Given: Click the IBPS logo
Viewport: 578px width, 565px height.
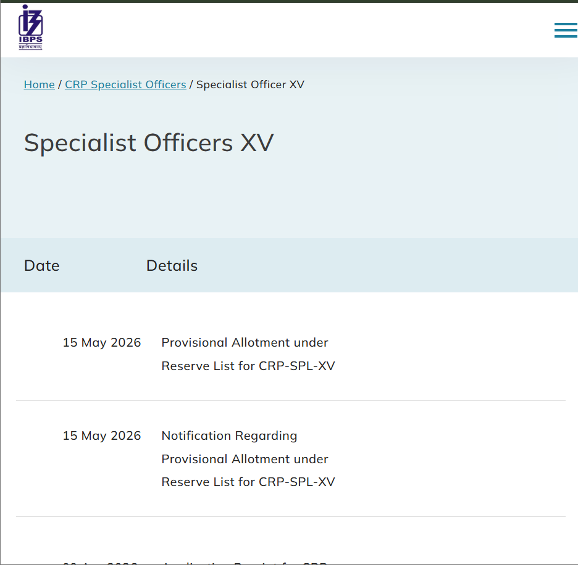Looking at the screenshot, I should coord(31,27).
